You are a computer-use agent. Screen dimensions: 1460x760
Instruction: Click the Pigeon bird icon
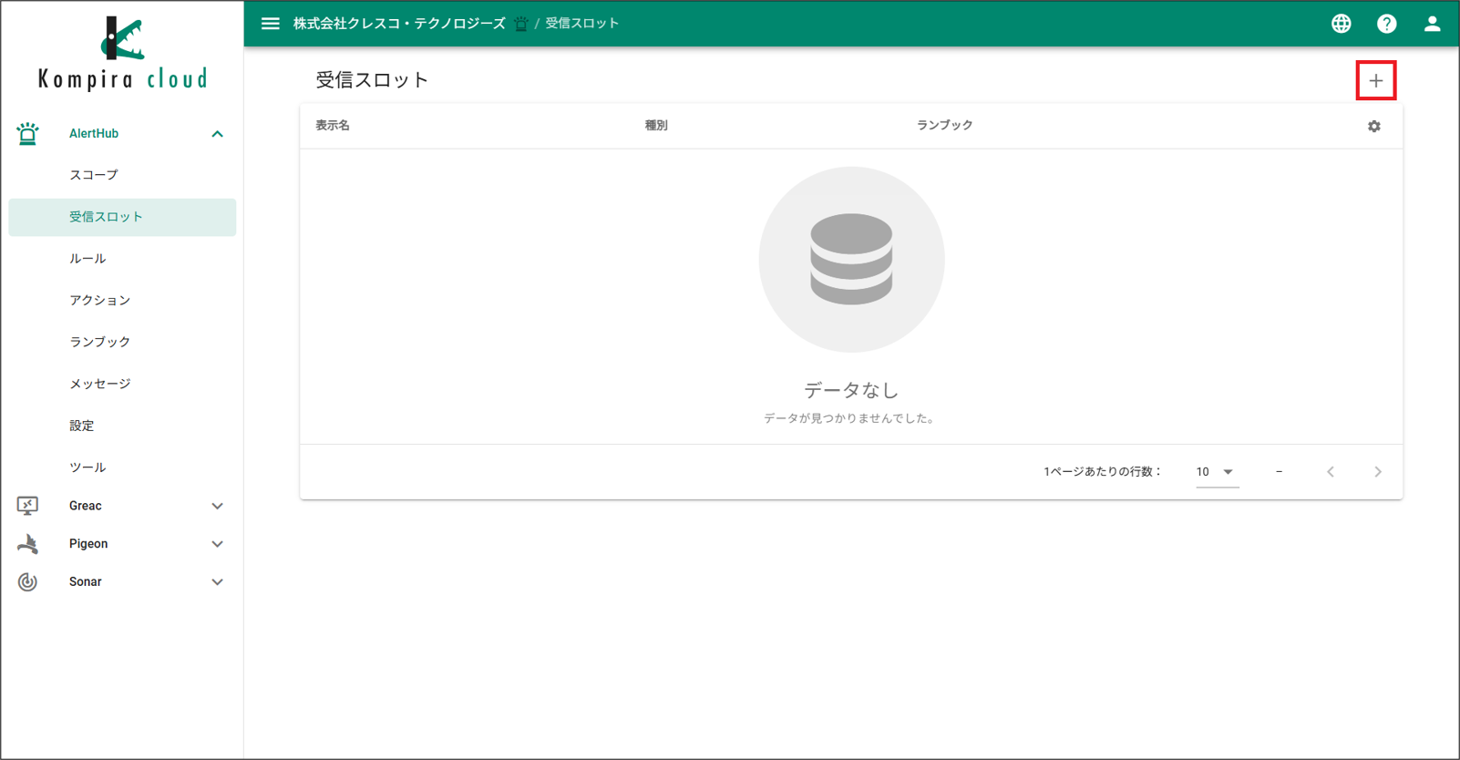tap(27, 544)
